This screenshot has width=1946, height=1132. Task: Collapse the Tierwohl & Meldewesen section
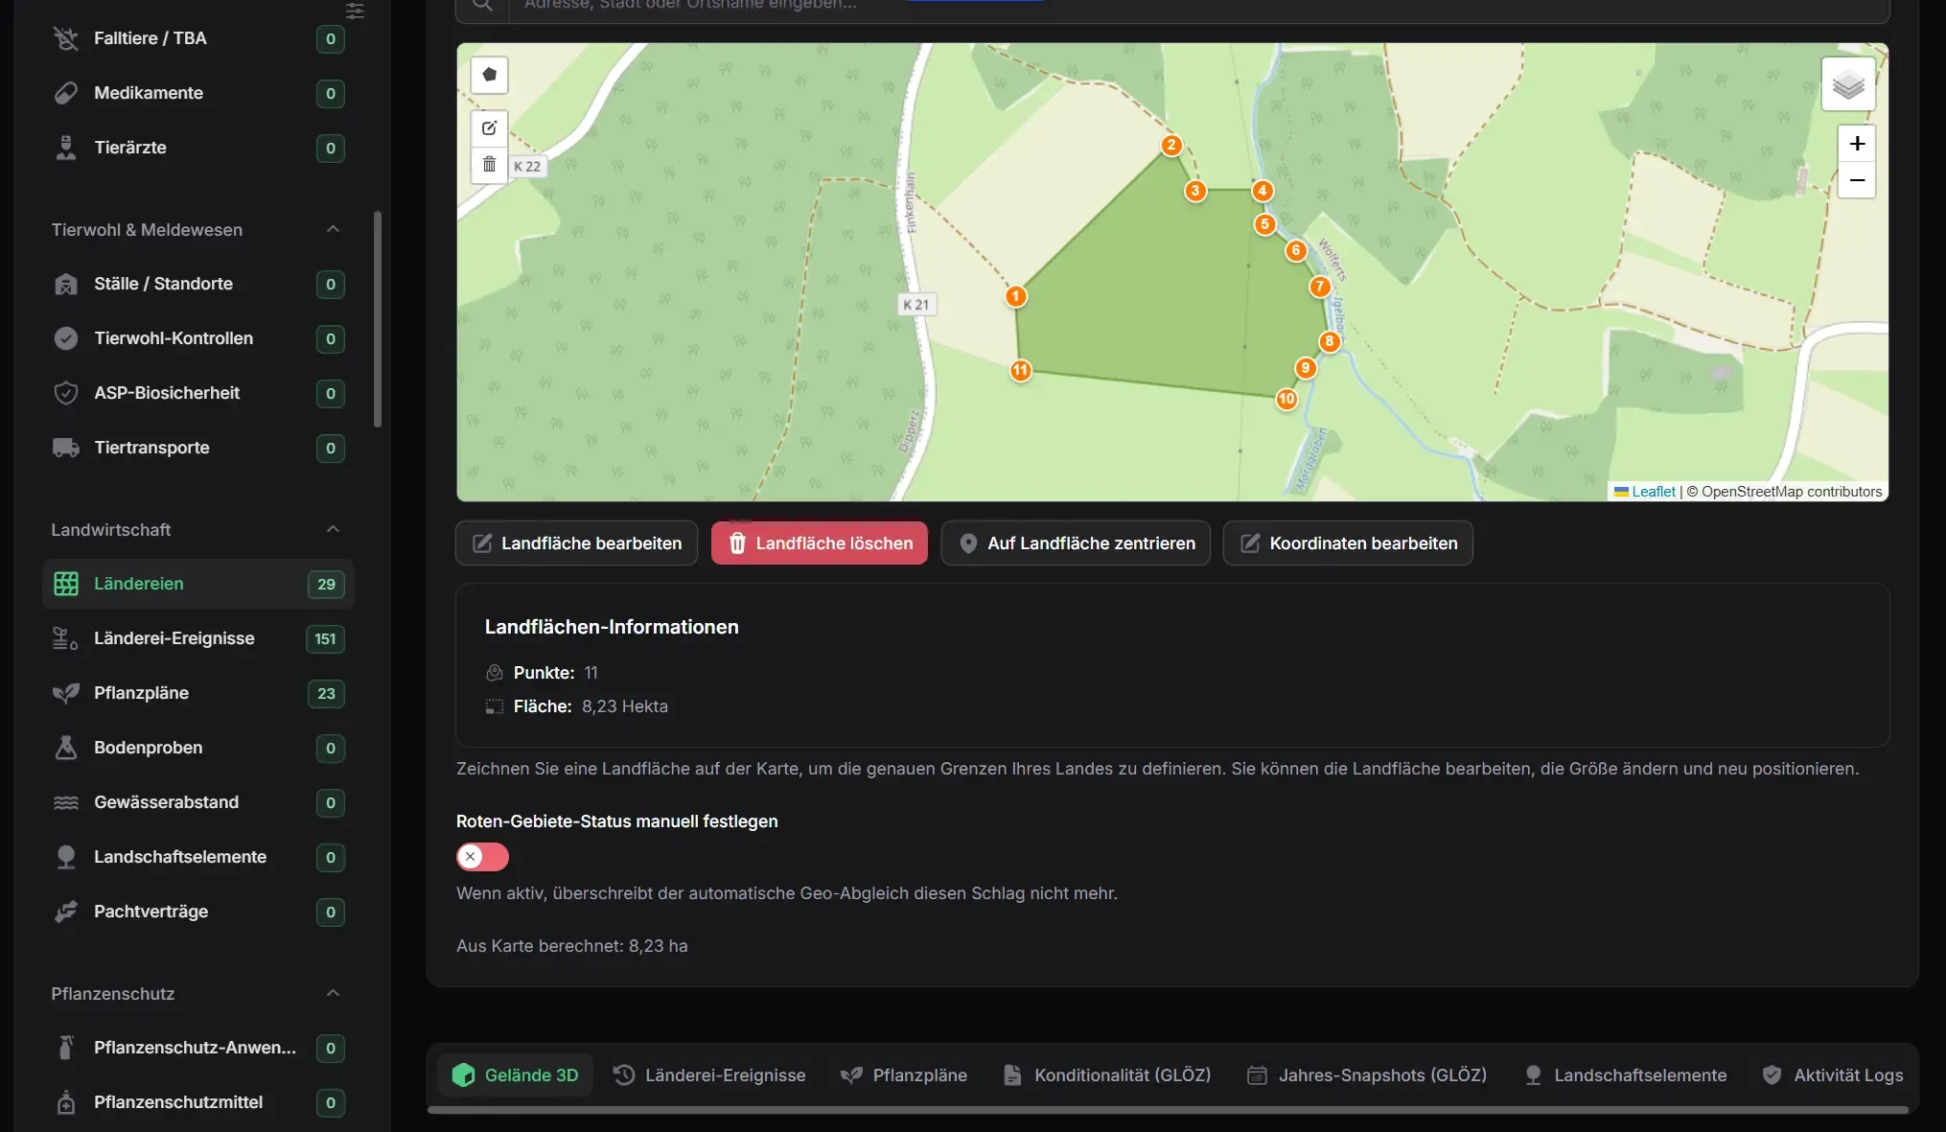(x=333, y=229)
